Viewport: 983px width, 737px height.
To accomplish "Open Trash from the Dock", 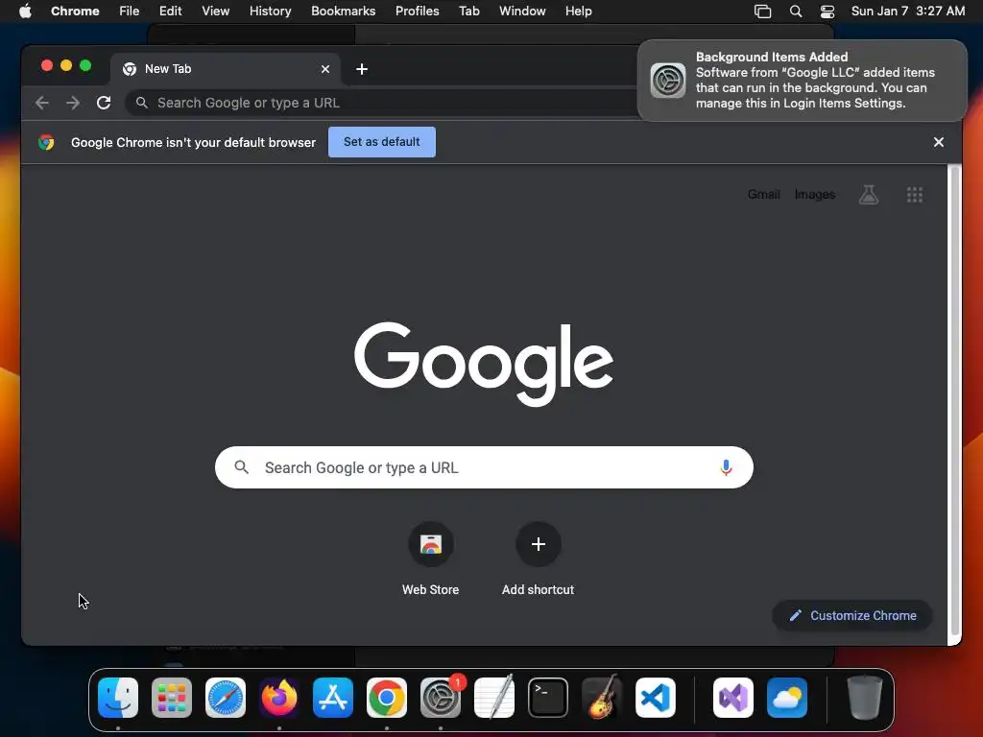I will click(x=865, y=698).
